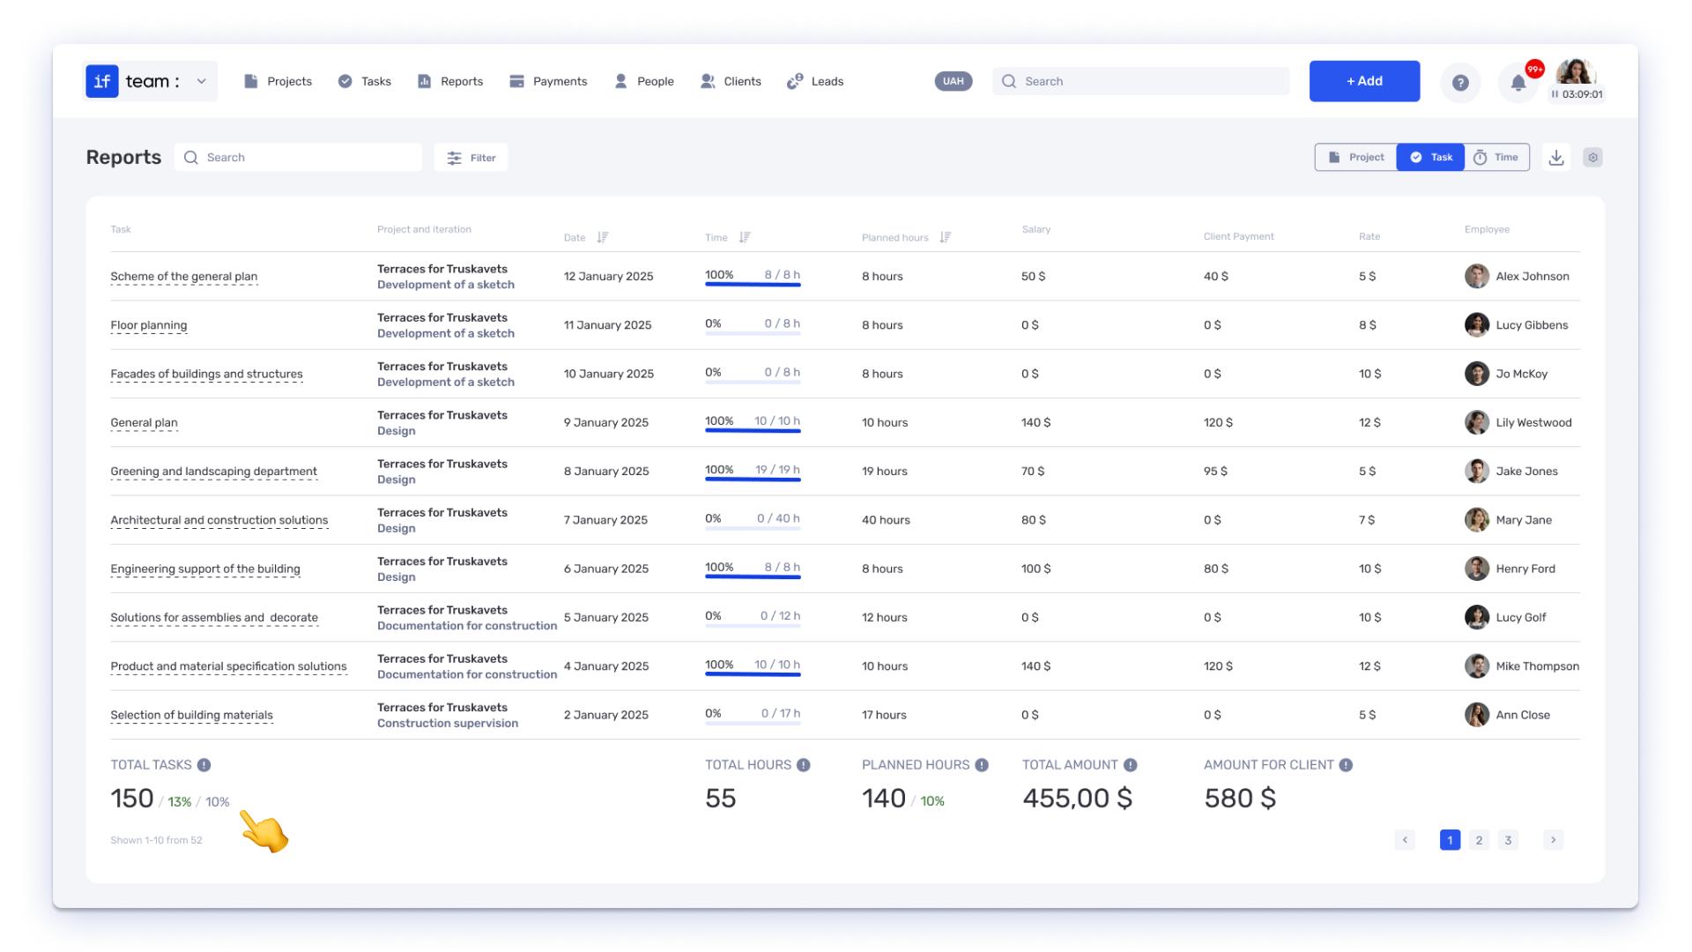Click the General plan 100% progress bar
Image resolution: width=1692 pixels, height=952 pixels.
[x=753, y=431]
